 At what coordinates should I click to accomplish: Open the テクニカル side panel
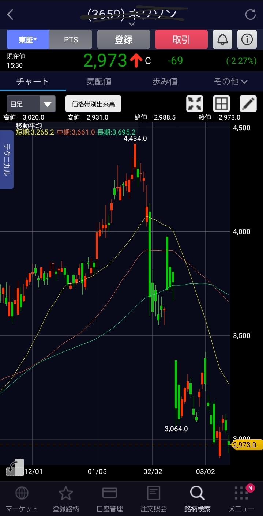click(x=7, y=159)
